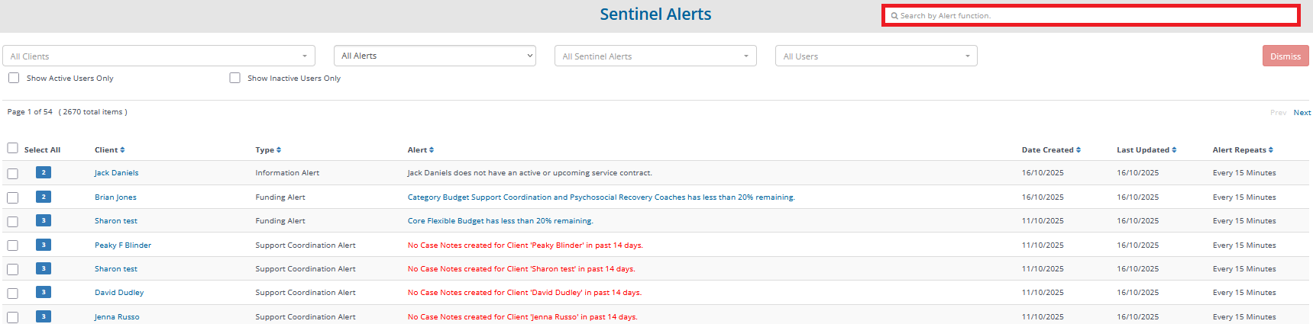Enable Show Inactive Users Only

(x=235, y=78)
